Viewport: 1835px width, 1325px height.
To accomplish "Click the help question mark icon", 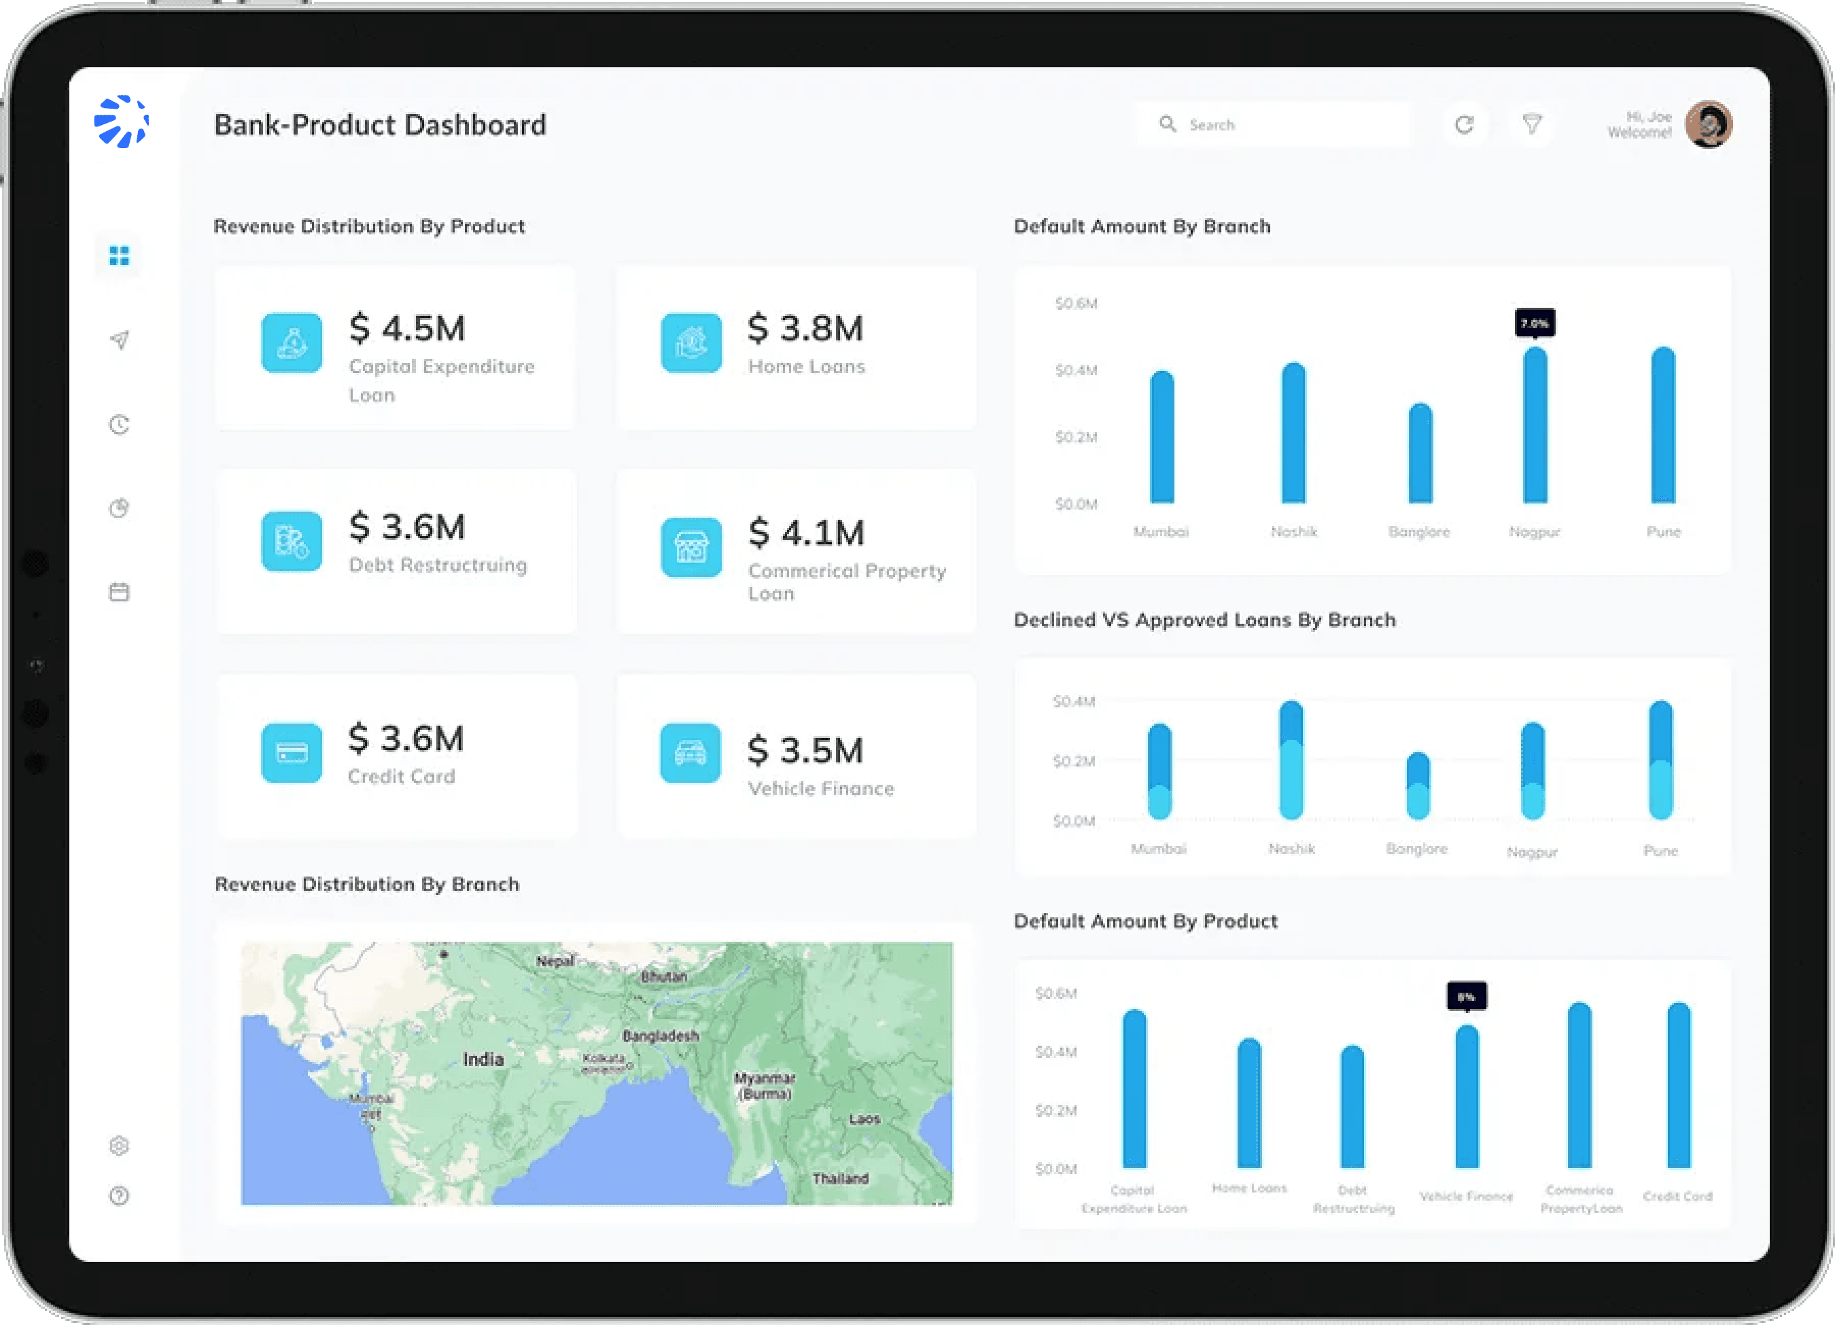I will (x=119, y=1196).
